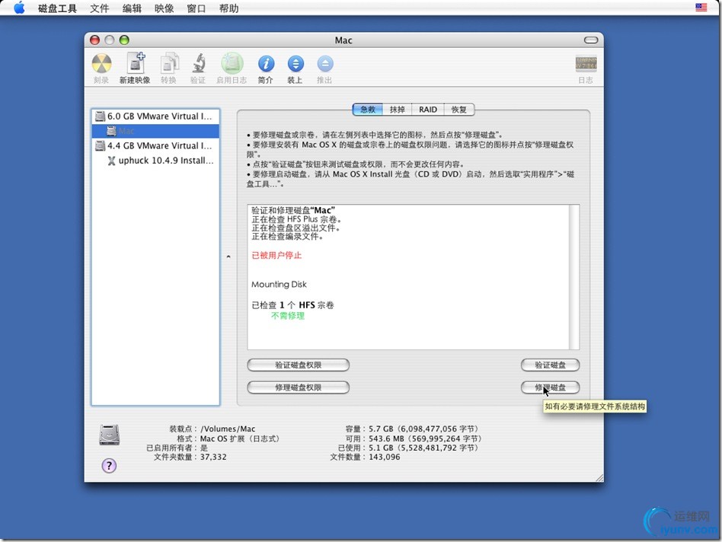This screenshot has height=542, width=722.
Task: Click the 修理磁盘 button
Action: (x=550, y=387)
